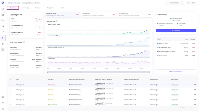Open the vibration waveform sidebar icon

tap(3, 38)
